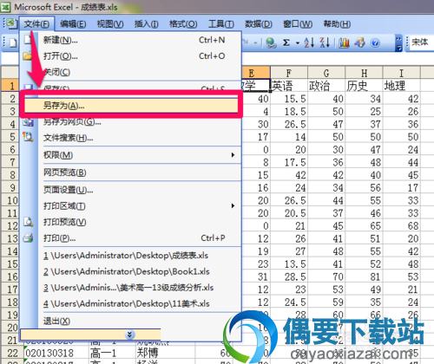
Task: Click cell containing 地理
Action: pos(401,86)
